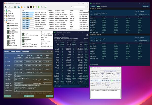Viewport: 152px width, 105px height.
Task: Click the Refresh icon in AIDA64 toolbar
Action: (6, 7)
